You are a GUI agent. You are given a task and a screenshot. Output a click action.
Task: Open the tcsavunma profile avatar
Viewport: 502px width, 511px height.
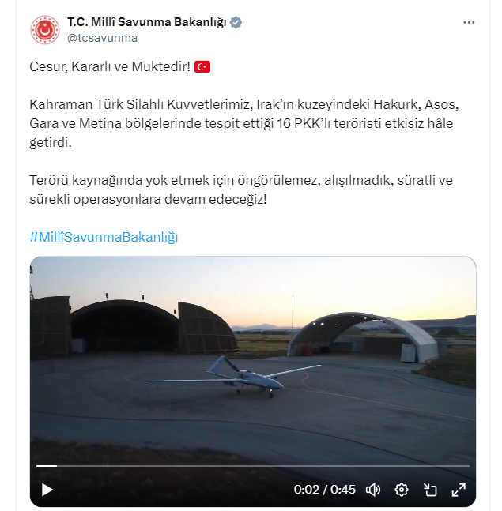(x=45, y=30)
